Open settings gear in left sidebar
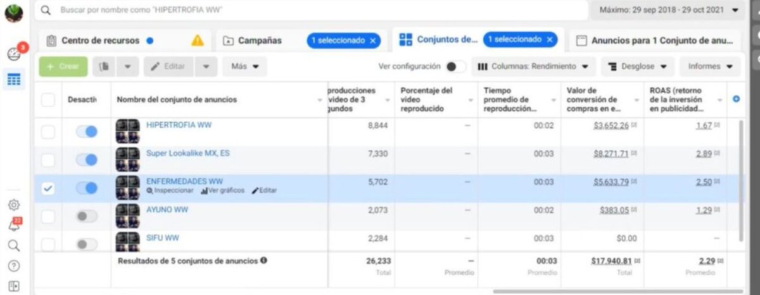 [x=14, y=205]
